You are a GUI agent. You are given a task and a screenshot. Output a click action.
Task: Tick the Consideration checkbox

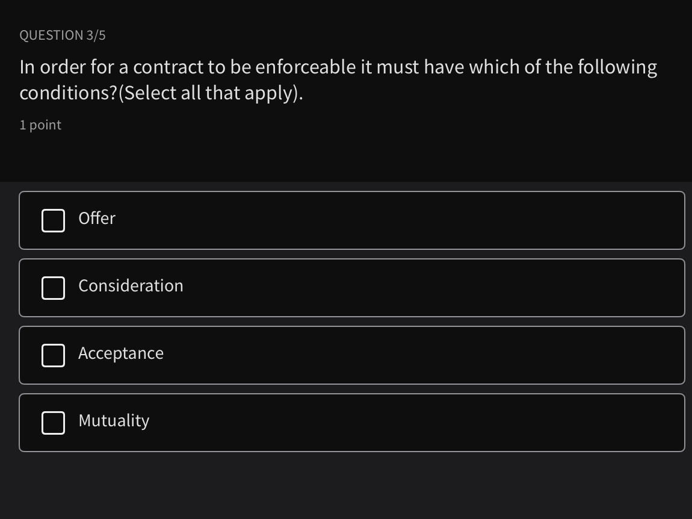(x=53, y=288)
